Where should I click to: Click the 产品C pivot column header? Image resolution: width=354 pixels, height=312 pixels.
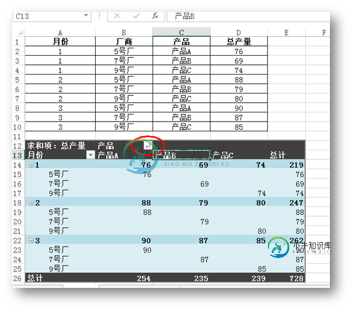[x=223, y=155]
